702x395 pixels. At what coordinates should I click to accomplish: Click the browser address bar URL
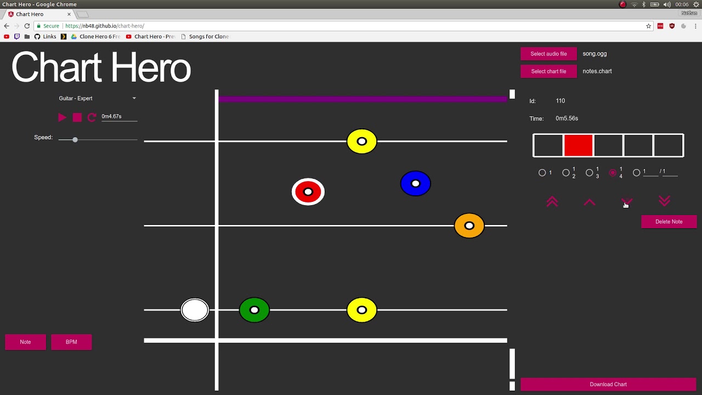pos(104,26)
